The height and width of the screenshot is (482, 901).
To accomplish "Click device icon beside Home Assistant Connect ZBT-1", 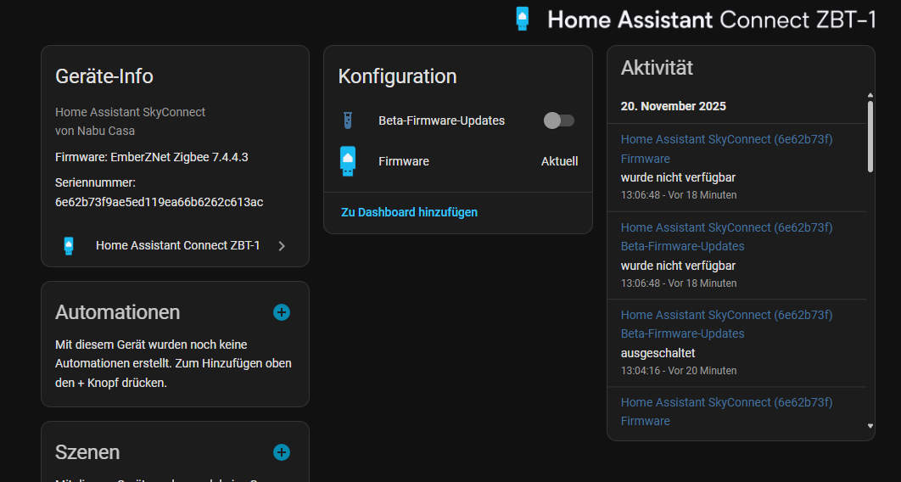I will (69, 245).
